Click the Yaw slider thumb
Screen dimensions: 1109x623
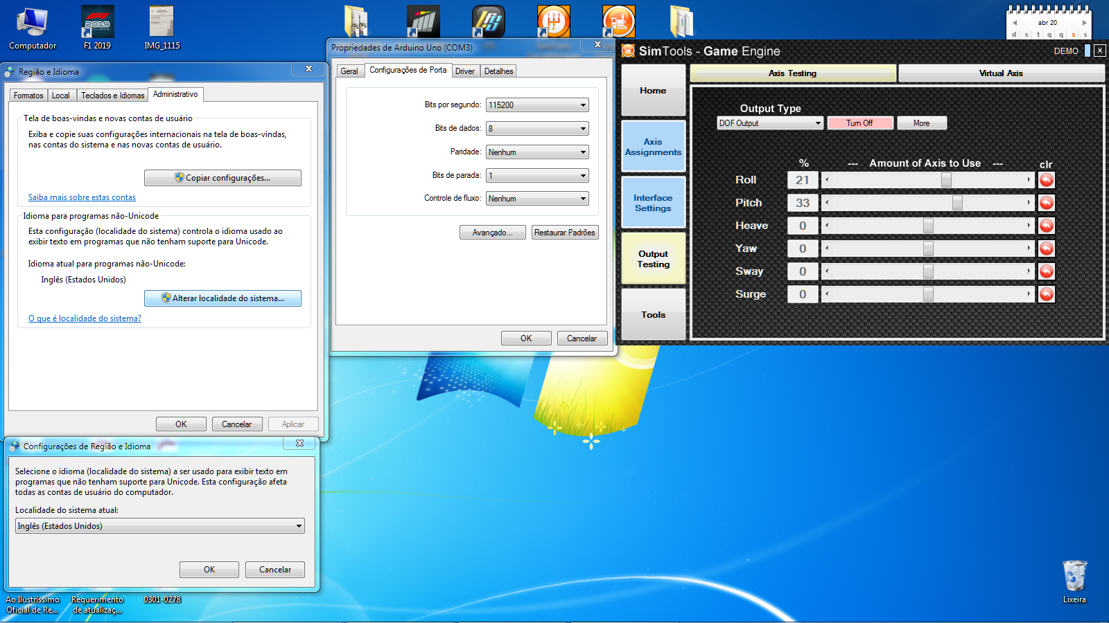pyautogui.click(x=928, y=249)
